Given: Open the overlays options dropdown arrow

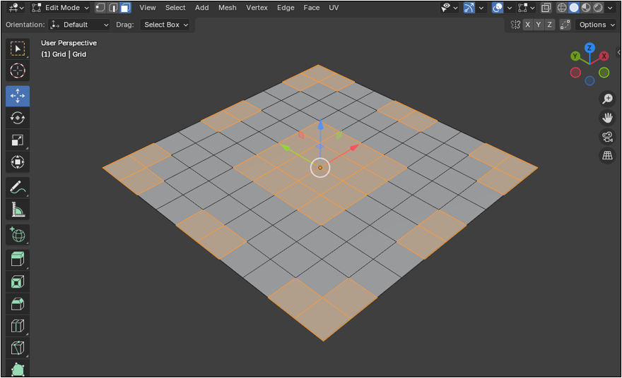Looking at the screenshot, I should pos(510,8).
